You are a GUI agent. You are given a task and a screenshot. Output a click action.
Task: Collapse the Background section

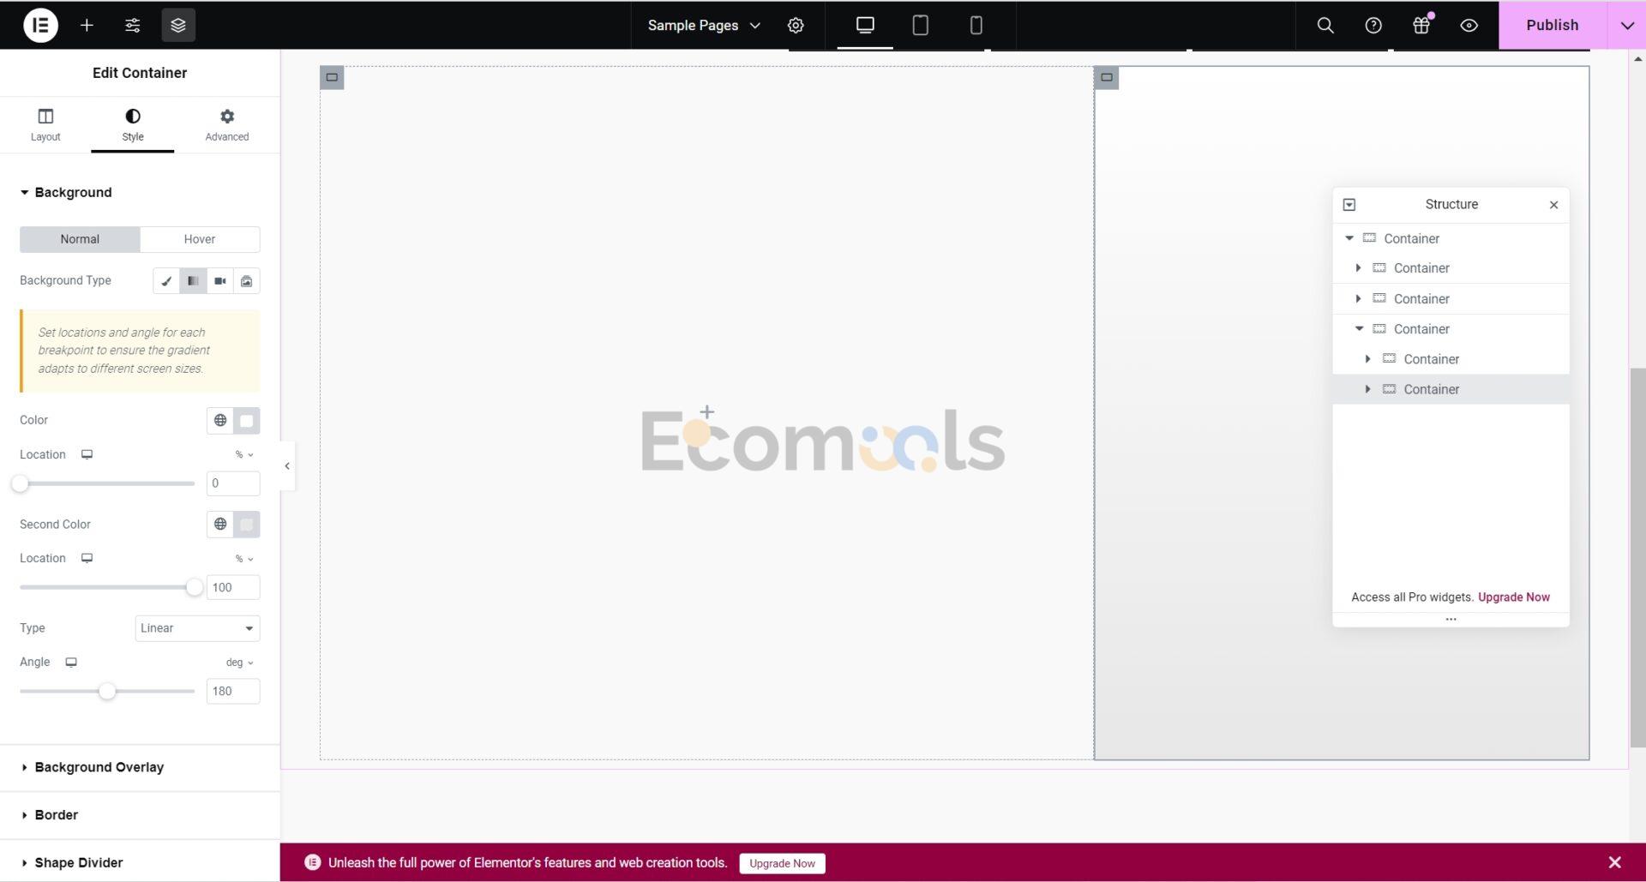[73, 193]
